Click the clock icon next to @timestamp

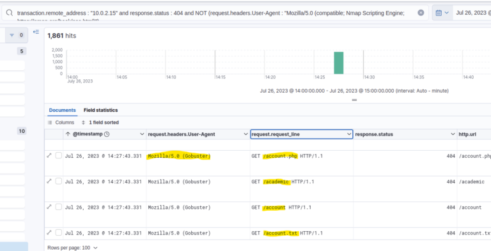107,134
